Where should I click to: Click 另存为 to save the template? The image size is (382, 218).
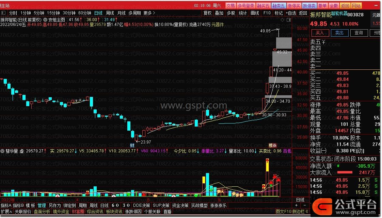[x=54, y=206]
